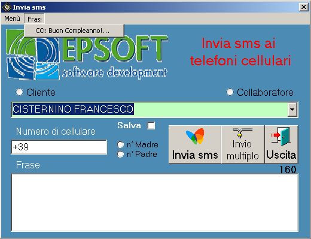Close the open Frasi menu
Viewport: 311px width, 239px height.
pos(35,19)
